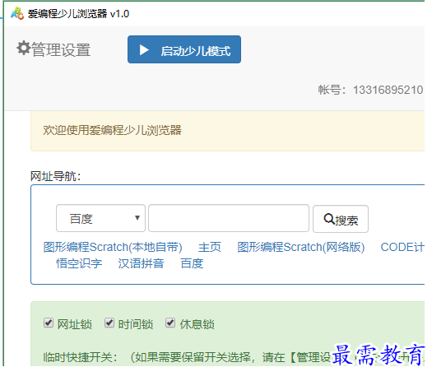Viewport: 432px width, 381px height.
Task: Click the window title 爱编程少儿浏览器 v1.0
Action: click(78, 14)
